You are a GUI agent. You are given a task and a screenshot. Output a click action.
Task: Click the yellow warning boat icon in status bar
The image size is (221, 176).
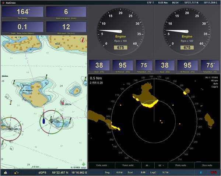pyautogui.click(x=16, y=172)
